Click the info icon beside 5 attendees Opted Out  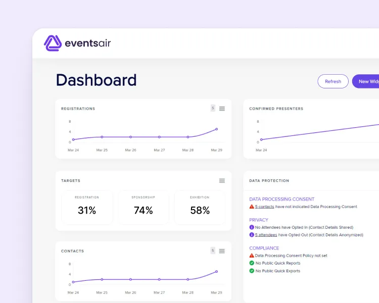point(252,235)
